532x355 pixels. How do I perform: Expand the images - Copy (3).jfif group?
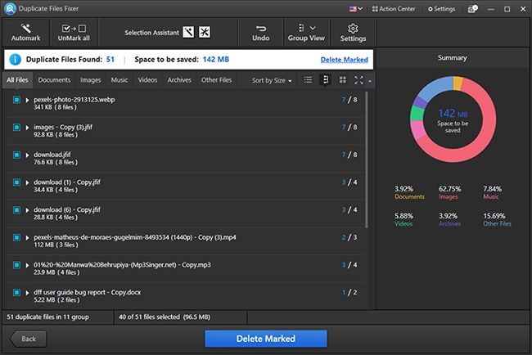coord(27,128)
